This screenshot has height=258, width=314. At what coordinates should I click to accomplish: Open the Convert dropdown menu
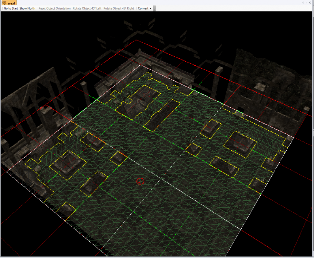click(143, 8)
